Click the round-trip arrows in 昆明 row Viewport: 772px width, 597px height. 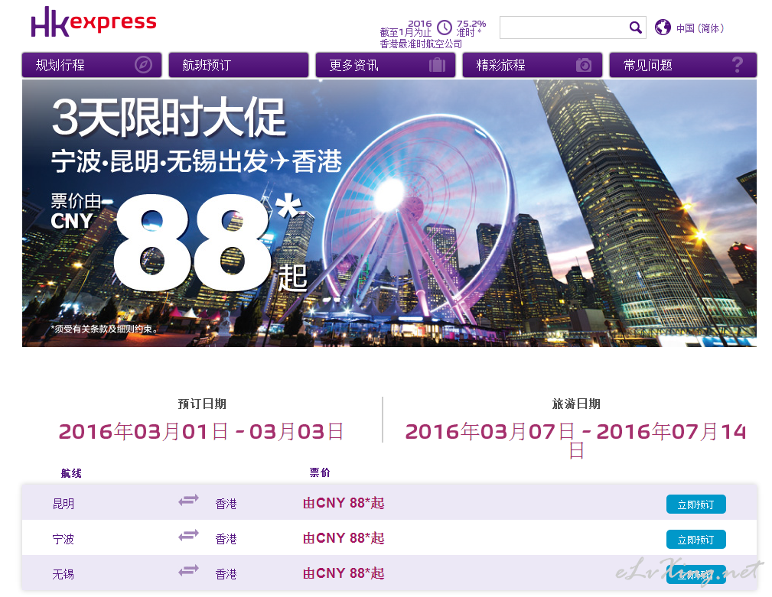188,501
